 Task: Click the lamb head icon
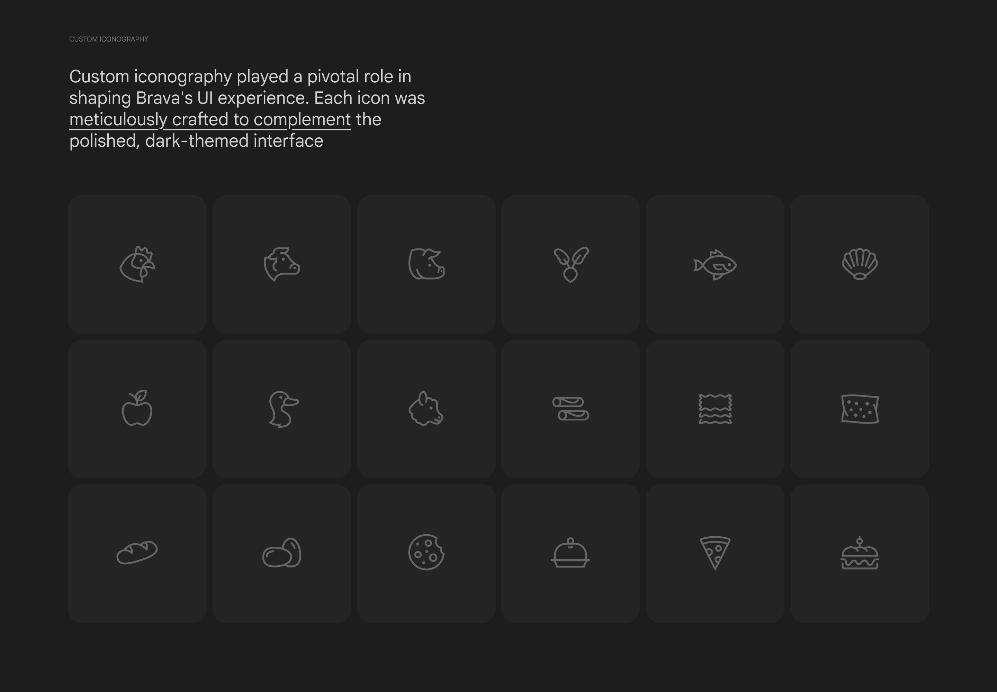tap(425, 409)
